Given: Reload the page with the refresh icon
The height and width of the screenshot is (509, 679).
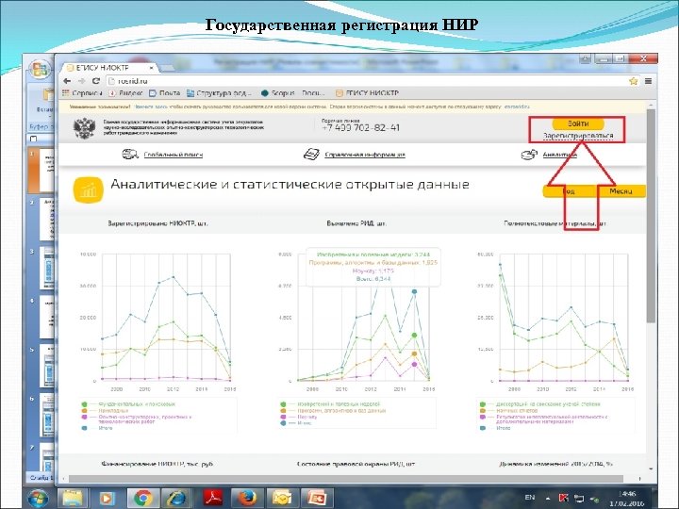Looking at the screenshot, I should [96, 81].
